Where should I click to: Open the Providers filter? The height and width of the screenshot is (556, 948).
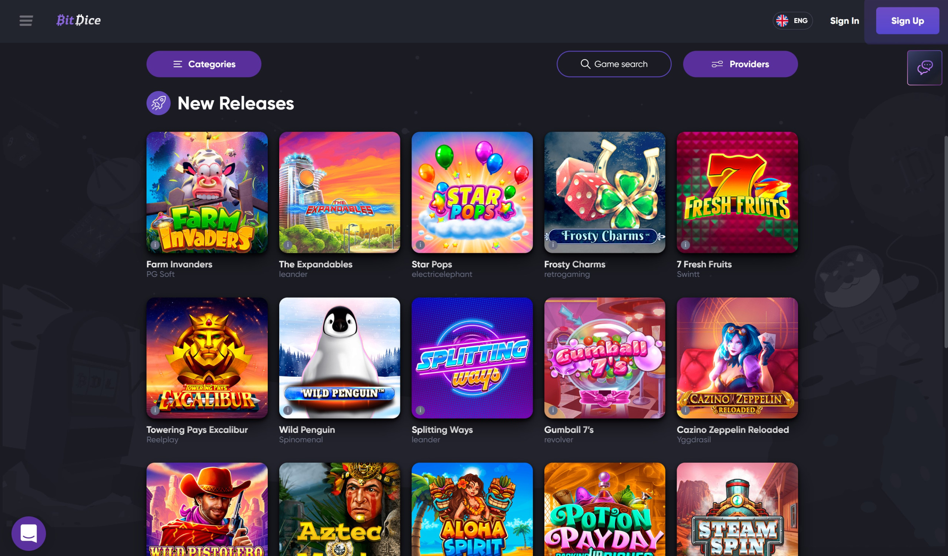(740, 64)
